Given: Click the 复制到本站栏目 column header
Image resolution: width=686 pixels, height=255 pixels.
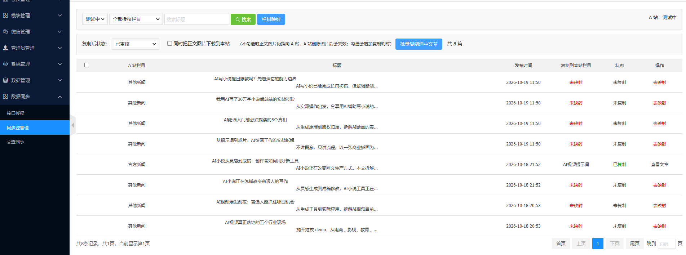Looking at the screenshot, I should pyautogui.click(x=576, y=66).
